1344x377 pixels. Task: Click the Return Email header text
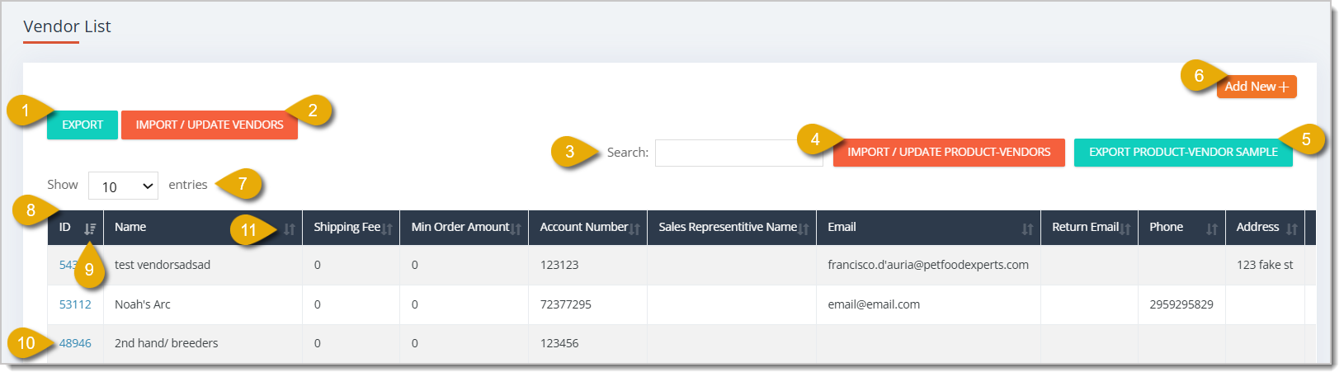tap(1085, 227)
